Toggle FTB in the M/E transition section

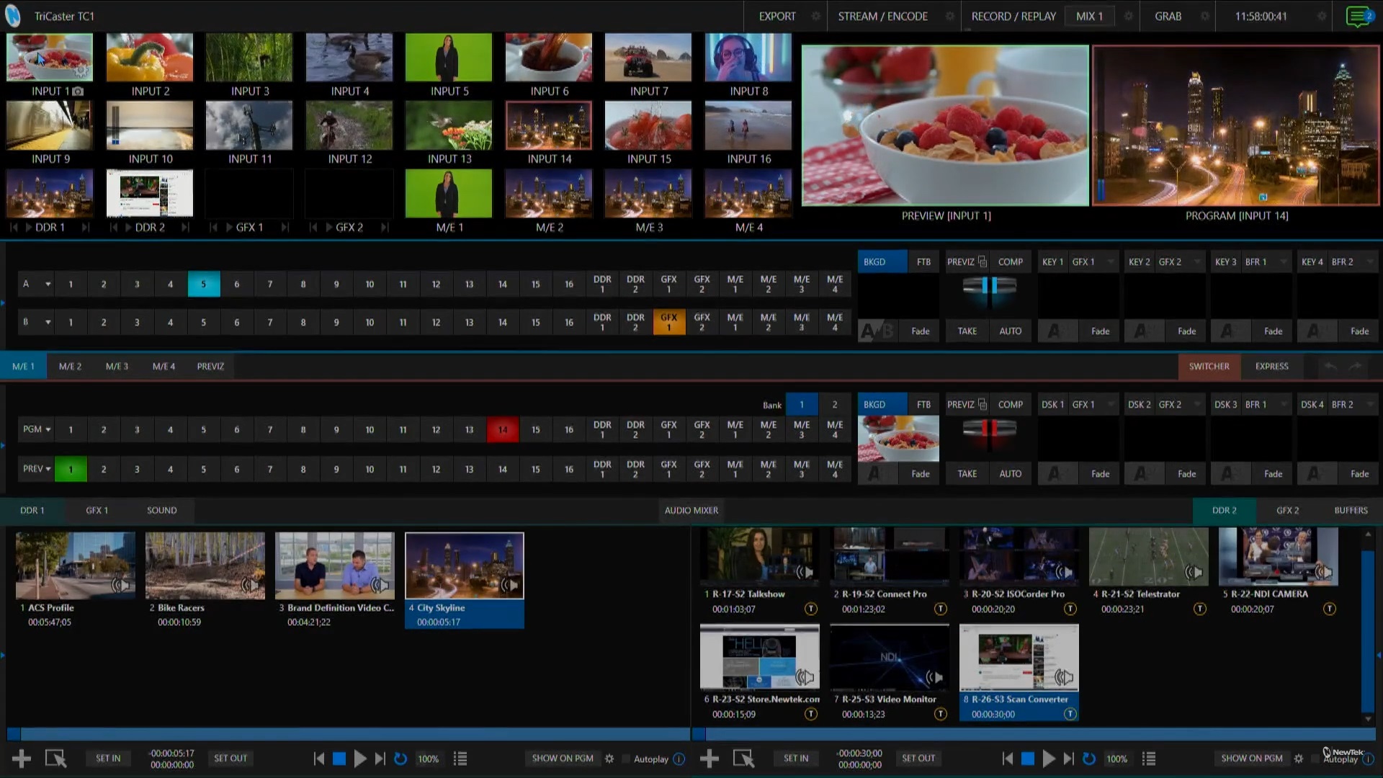click(923, 262)
